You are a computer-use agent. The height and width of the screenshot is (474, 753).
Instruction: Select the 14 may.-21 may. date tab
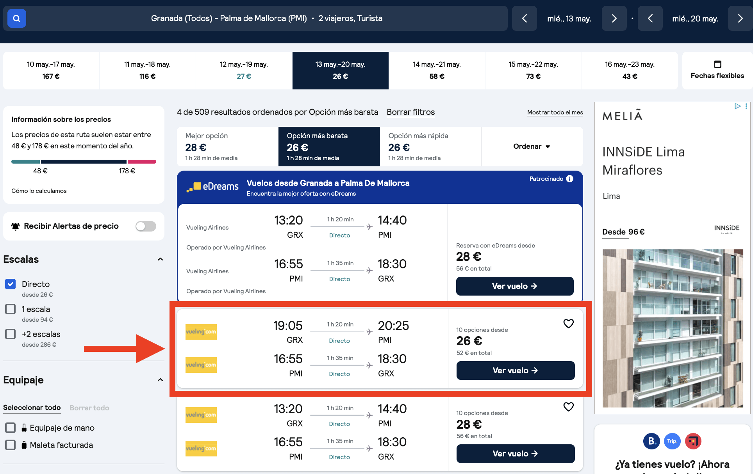437,71
